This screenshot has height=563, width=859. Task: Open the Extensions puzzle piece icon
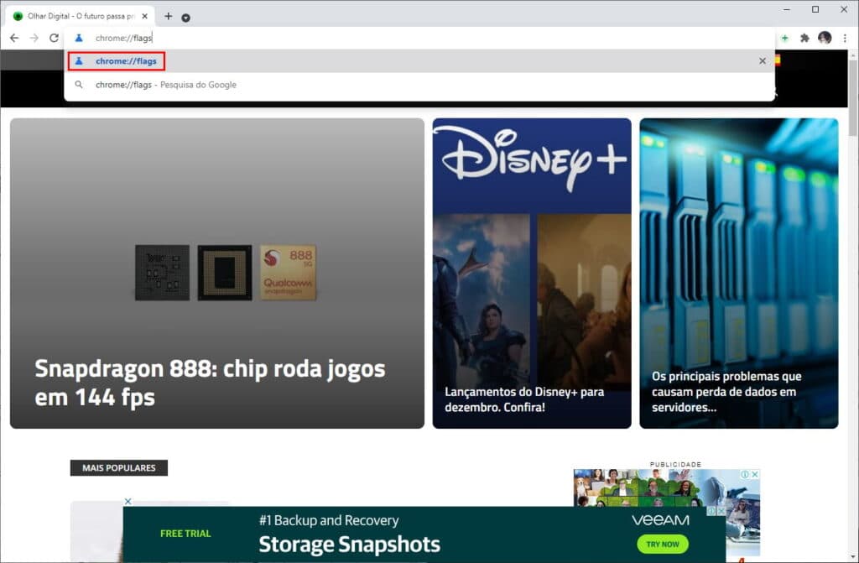point(804,38)
